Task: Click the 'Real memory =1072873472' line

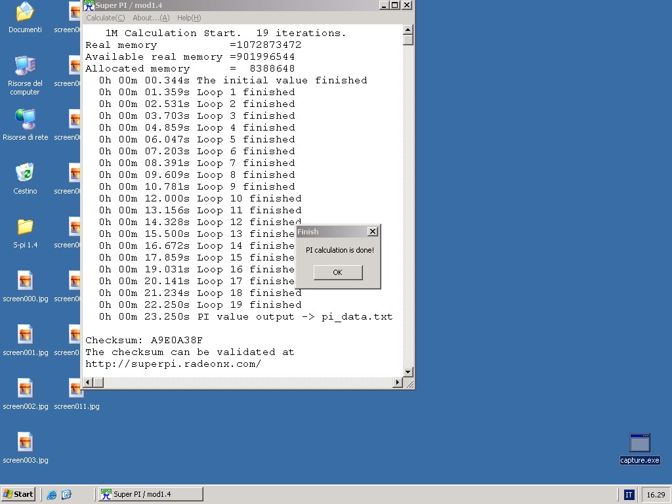Action: (194, 45)
